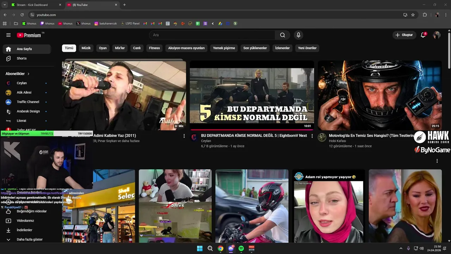
Task: Open Voicemeeter from the taskbar
Action: tap(252, 248)
